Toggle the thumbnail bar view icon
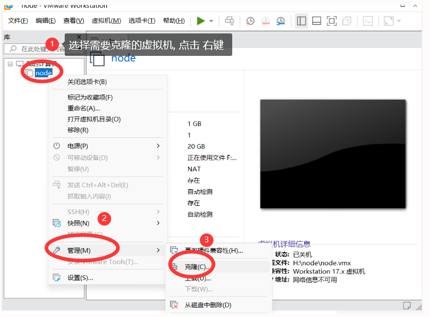 tap(316, 21)
